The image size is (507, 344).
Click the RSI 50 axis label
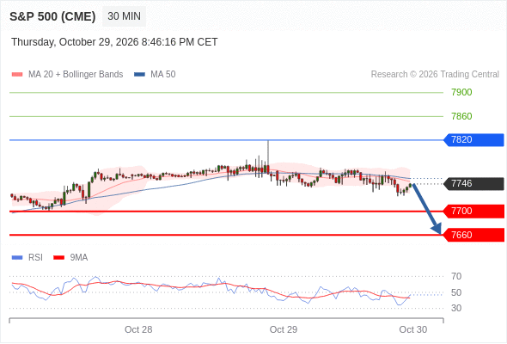click(456, 292)
